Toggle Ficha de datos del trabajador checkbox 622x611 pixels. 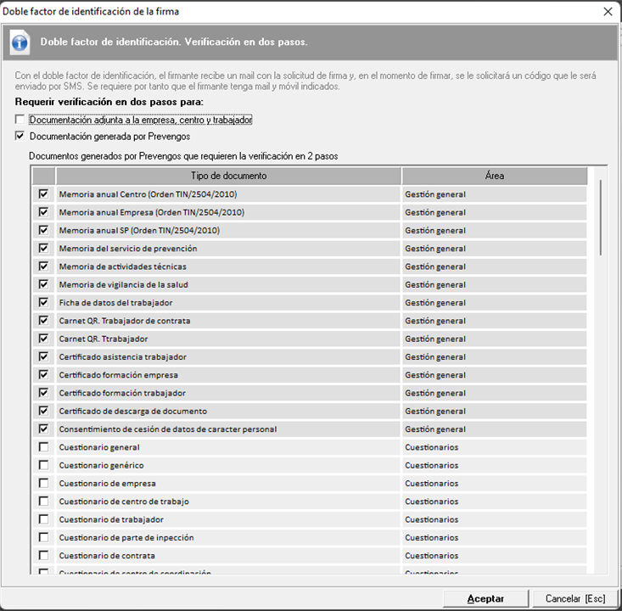[43, 303]
